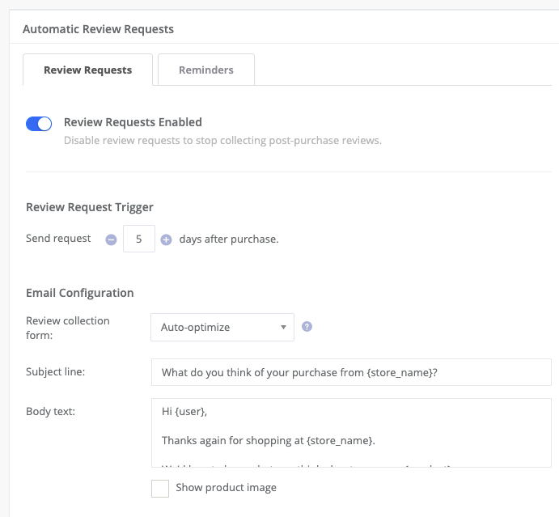The image size is (559, 517).
Task: Click the "Automatic Review Requests" panel heading
Action: pyautogui.click(x=98, y=29)
